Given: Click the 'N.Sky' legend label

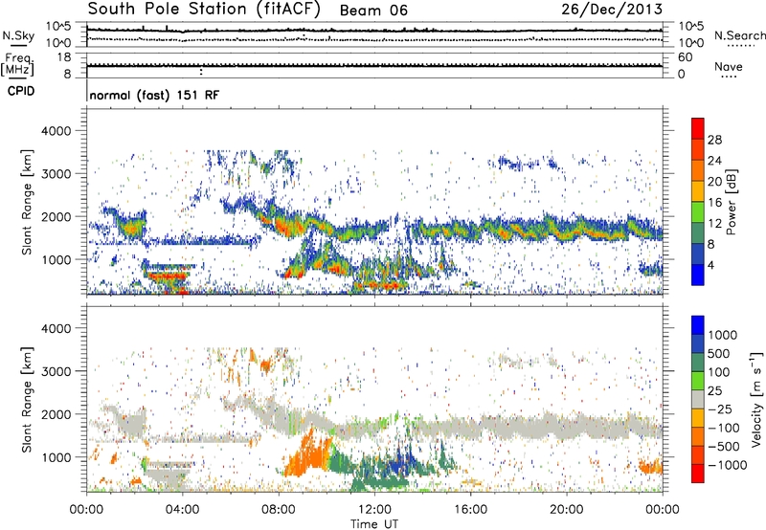Looking at the screenshot, I should [18, 35].
